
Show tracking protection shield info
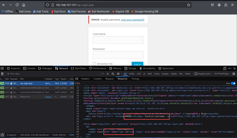[47, 5]
